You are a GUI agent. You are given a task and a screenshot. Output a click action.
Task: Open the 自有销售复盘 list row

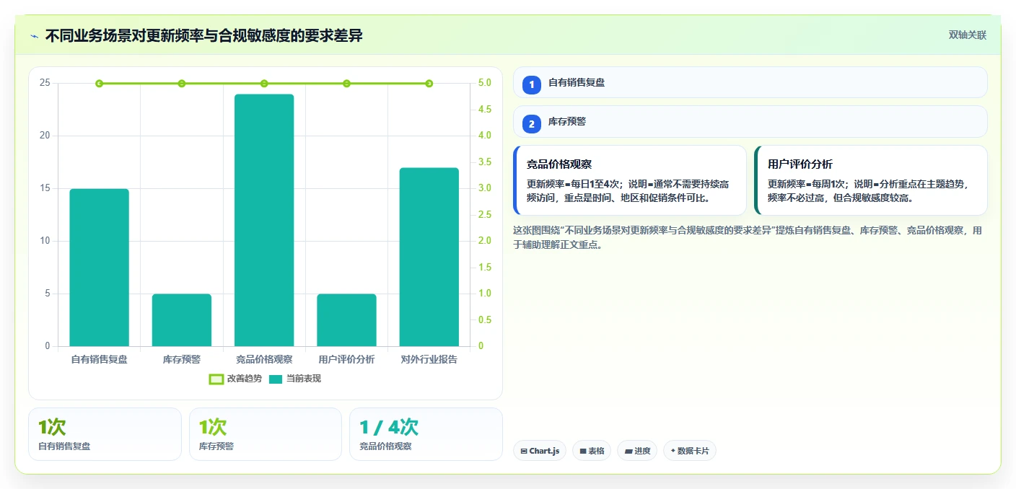[750, 82]
